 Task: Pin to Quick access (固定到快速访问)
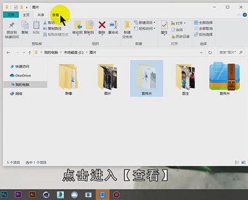click(12, 30)
